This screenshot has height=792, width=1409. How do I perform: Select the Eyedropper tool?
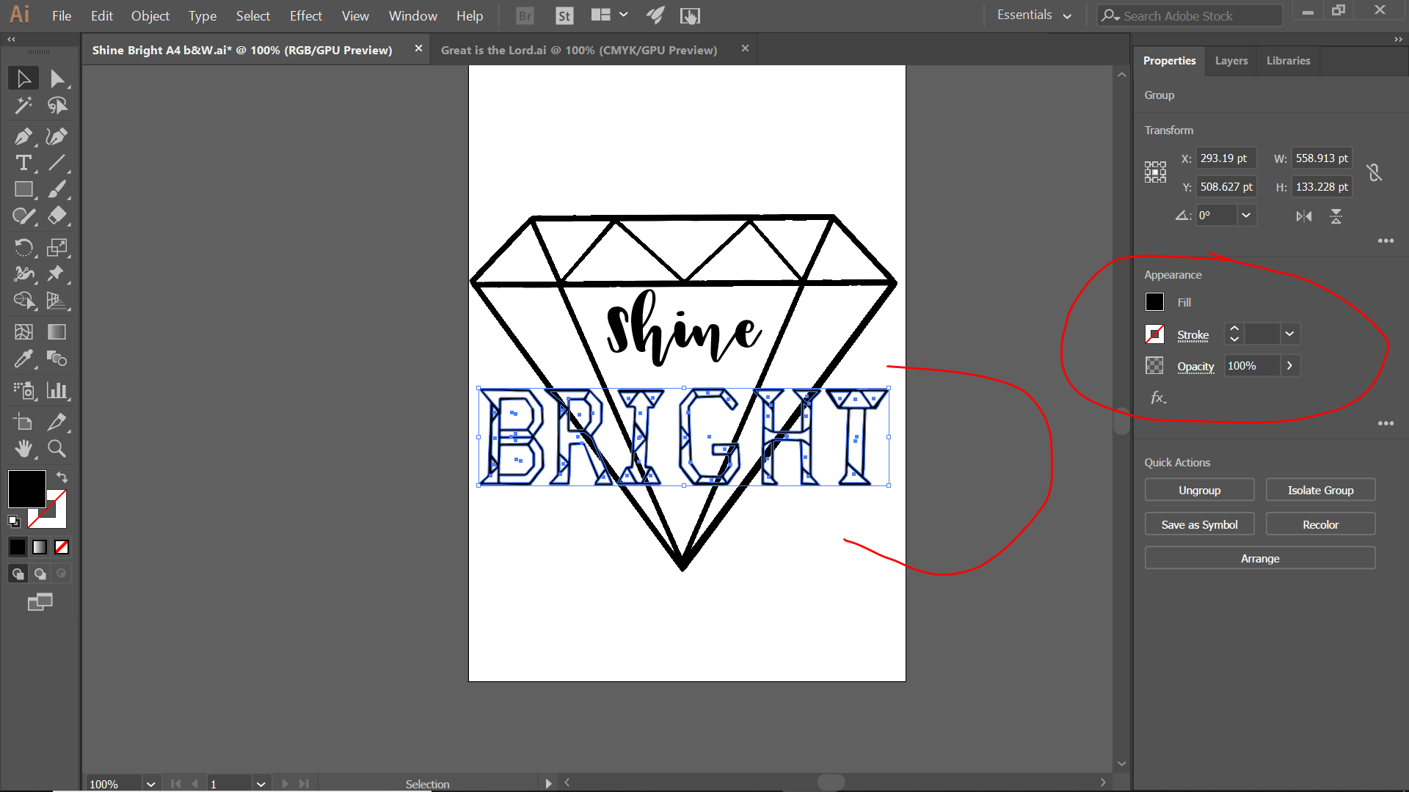click(x=23, y=359)
